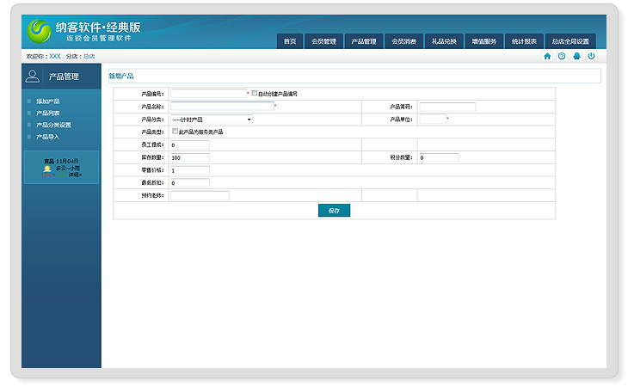The width and height of the screenshot is (628, 387).
Task: Open help via the question mark icon
Action: 562,56
